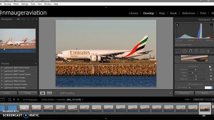Image resolution: width=214 pixels, height=120 pixels.
Task: Select the Crop Overlay grid tool
Action: (x=178, y=51)
